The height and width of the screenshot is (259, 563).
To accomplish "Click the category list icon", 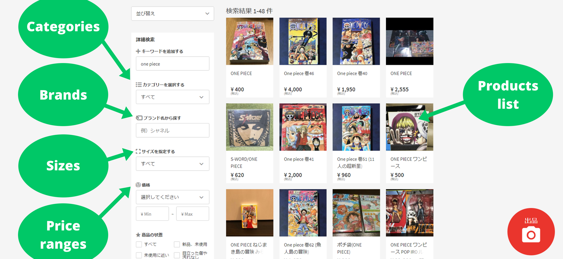I will pos(139,85).
